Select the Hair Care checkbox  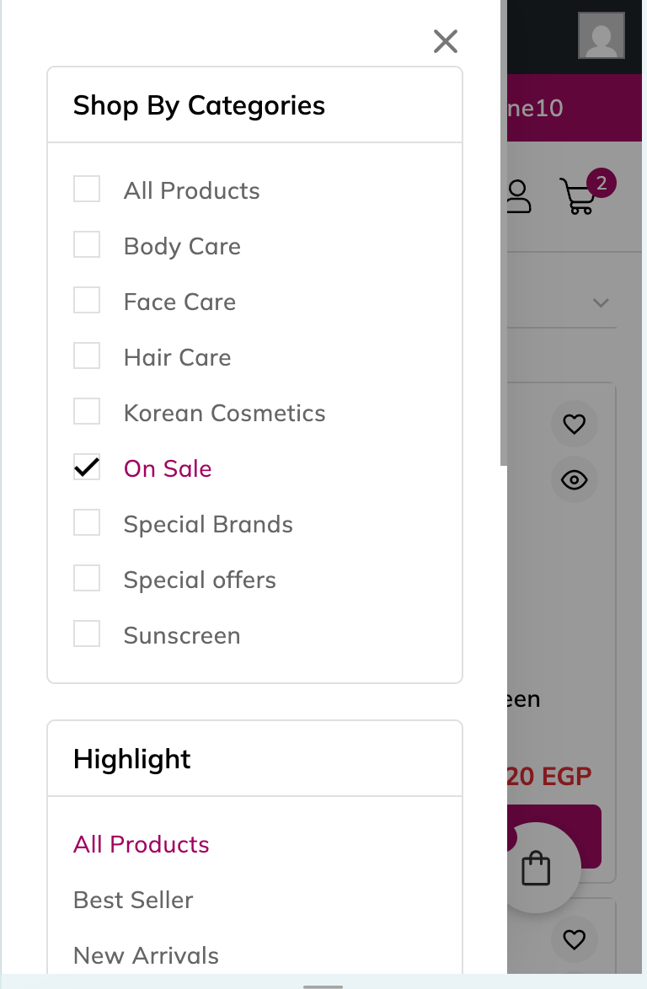click(87, 356)
